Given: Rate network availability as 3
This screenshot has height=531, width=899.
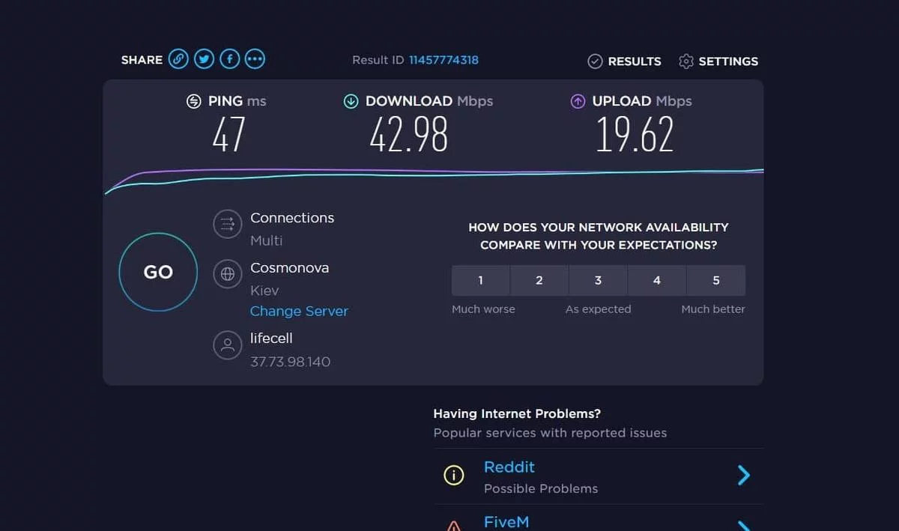Looking at the screenshot, I should pos(598,281).
